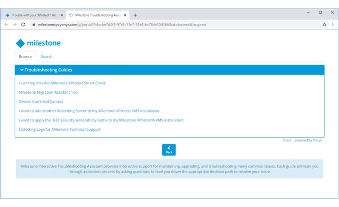The image size is (339, 207).
Task: Click the browser forward arrow icon
Action: (x=14, y=24)
